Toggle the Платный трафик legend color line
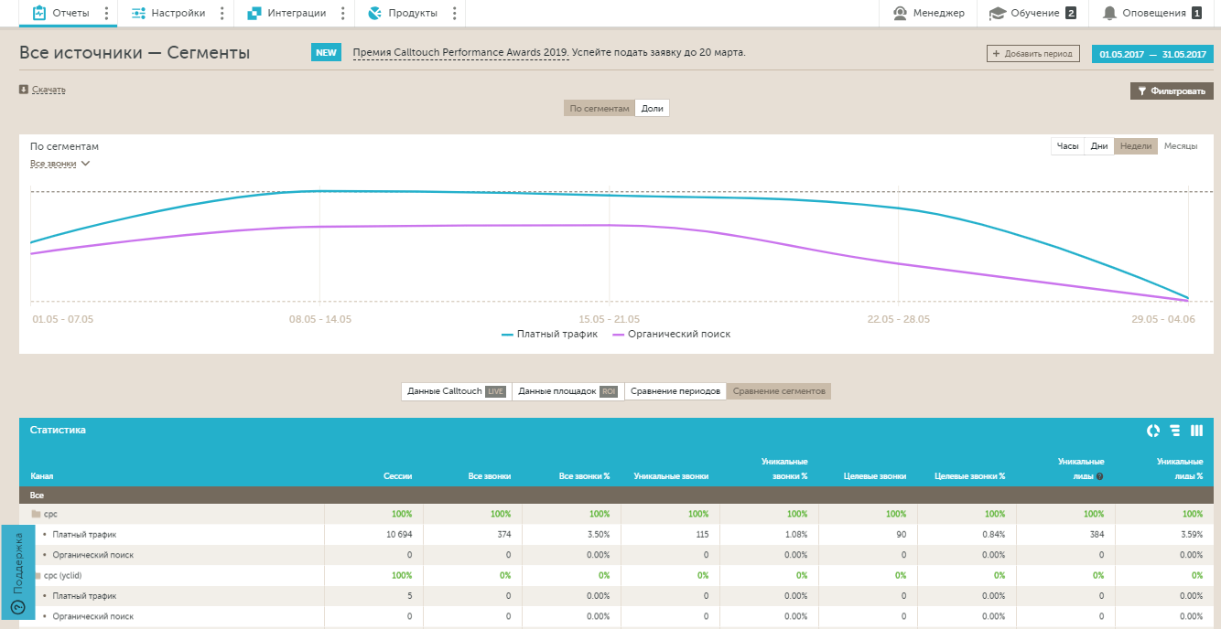Screen dimensions: 1221x629 click(x=508, y=335)
